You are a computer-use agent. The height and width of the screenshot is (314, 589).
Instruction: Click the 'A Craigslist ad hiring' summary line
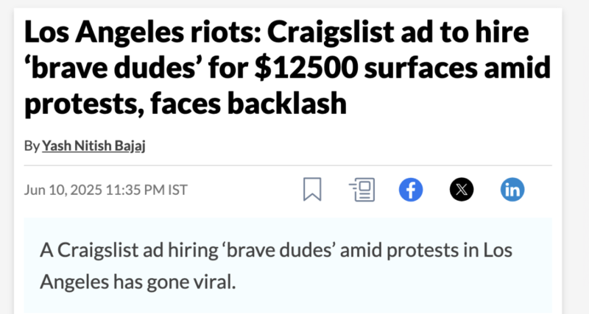coord(129,250)
